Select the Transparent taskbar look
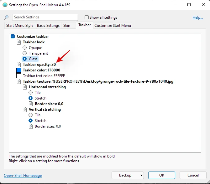 24,53
